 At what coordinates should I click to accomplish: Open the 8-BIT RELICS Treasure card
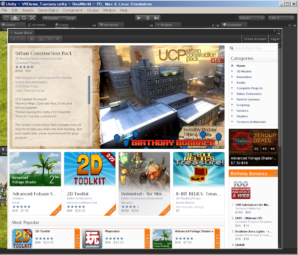click(199, 184)
